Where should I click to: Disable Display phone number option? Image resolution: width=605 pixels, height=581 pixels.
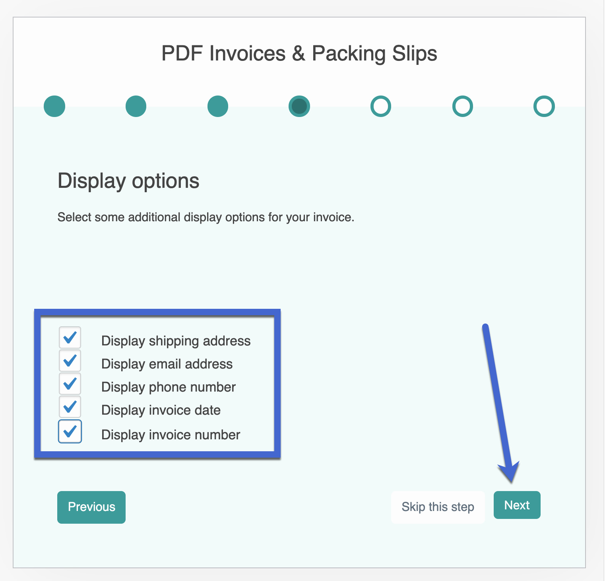pyautogui.click(x=70, y=384)
